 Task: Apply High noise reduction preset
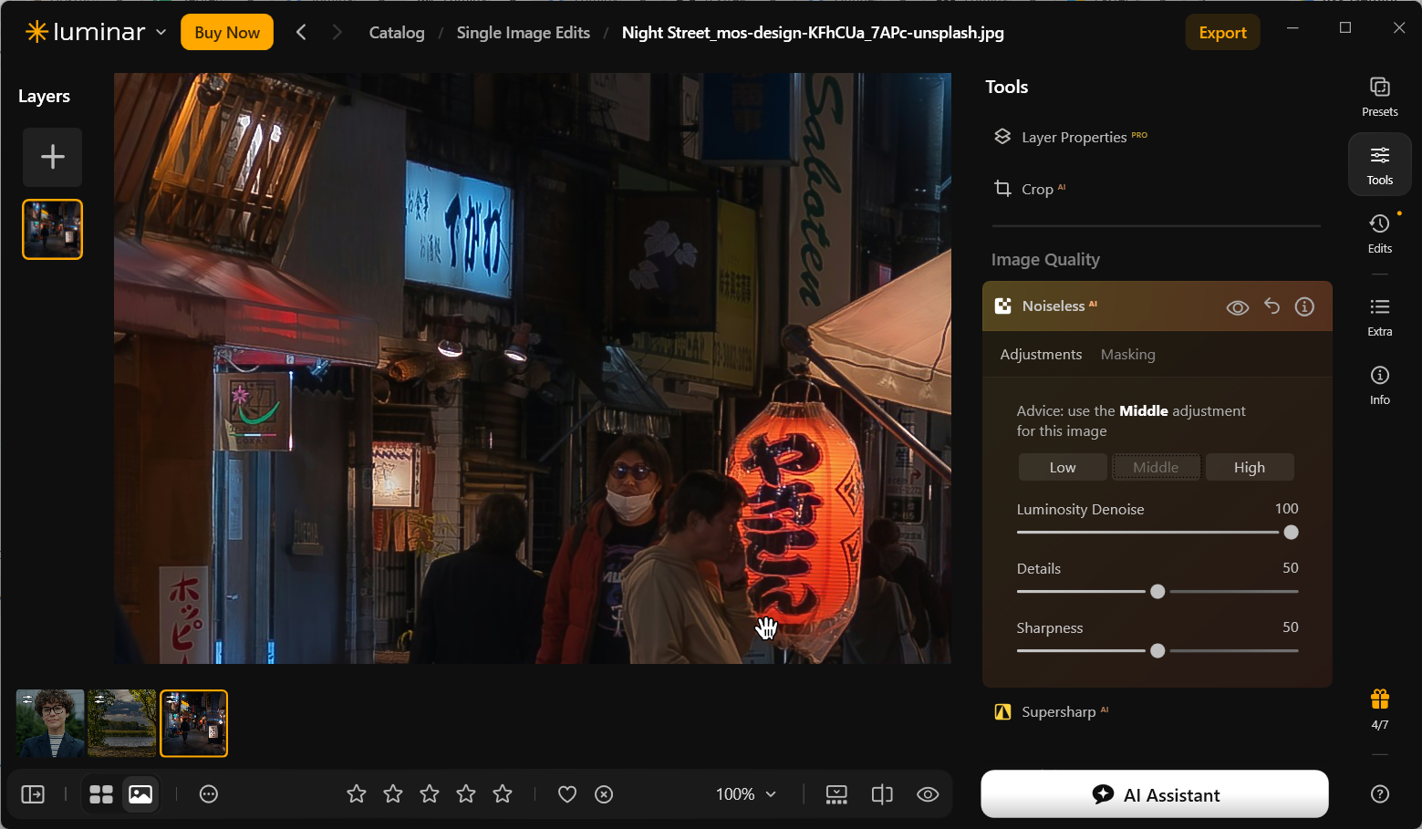click(1249, 467)
